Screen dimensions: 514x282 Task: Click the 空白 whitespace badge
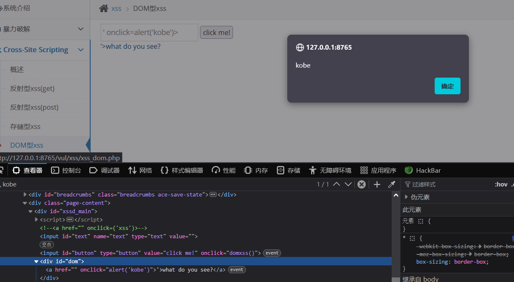coord(47,244)
